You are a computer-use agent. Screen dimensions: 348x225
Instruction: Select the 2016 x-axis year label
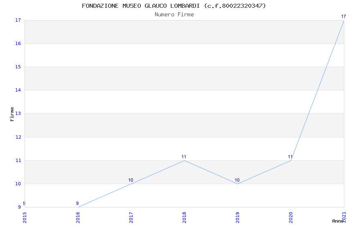[x=78, y=218]
